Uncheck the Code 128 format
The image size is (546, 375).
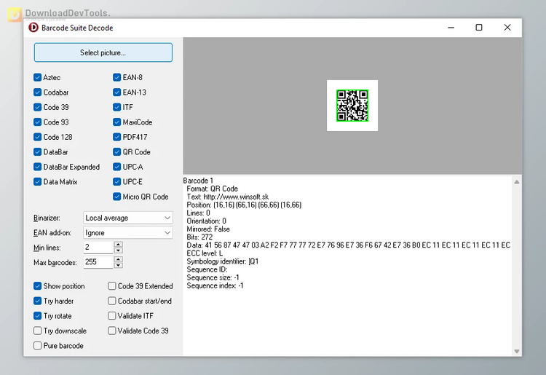click(x=38, y=137)
